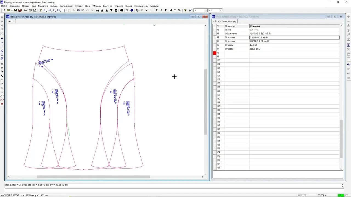Click the Sp toolbar button
351x197 pixels.
179,10
